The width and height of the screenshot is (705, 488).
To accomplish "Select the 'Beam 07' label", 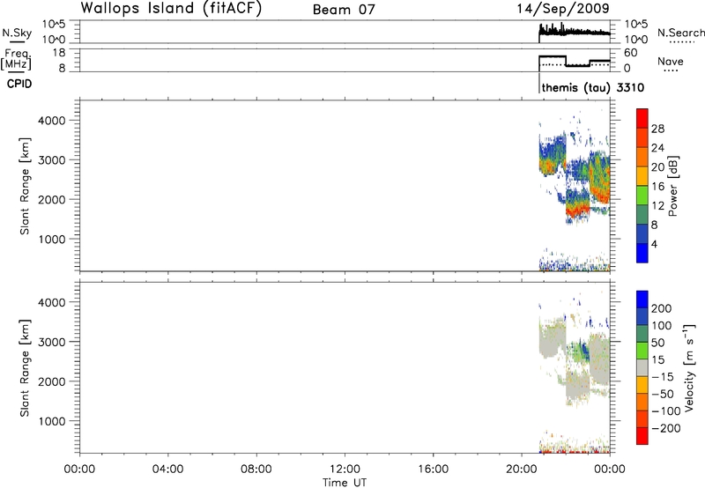I will tap(344, 10).
